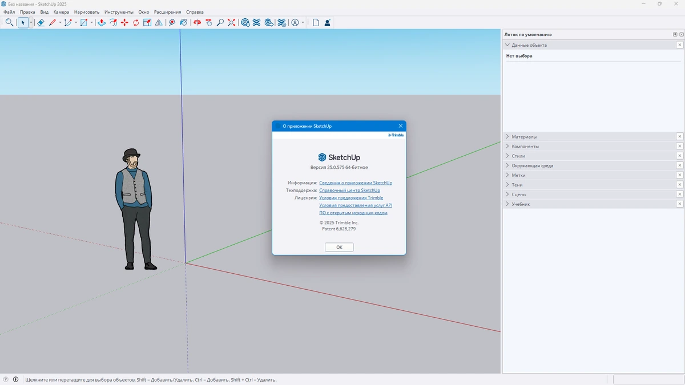This screenshot has width=685, height=385.
Task: Open the Сведения о приложении SketchUp link
Action: pyautogui.click(x=356, y=183)
